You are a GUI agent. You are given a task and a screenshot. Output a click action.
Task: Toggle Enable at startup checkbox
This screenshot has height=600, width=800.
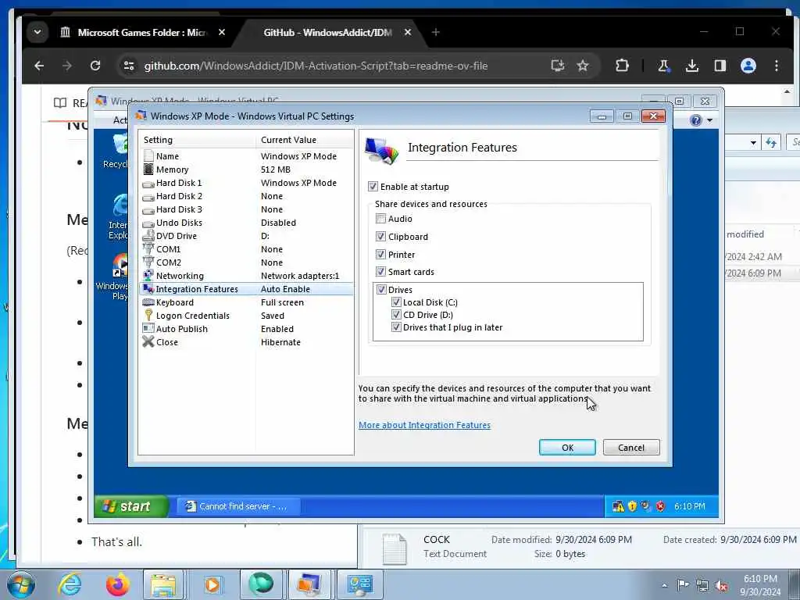(x=373, y=187)
